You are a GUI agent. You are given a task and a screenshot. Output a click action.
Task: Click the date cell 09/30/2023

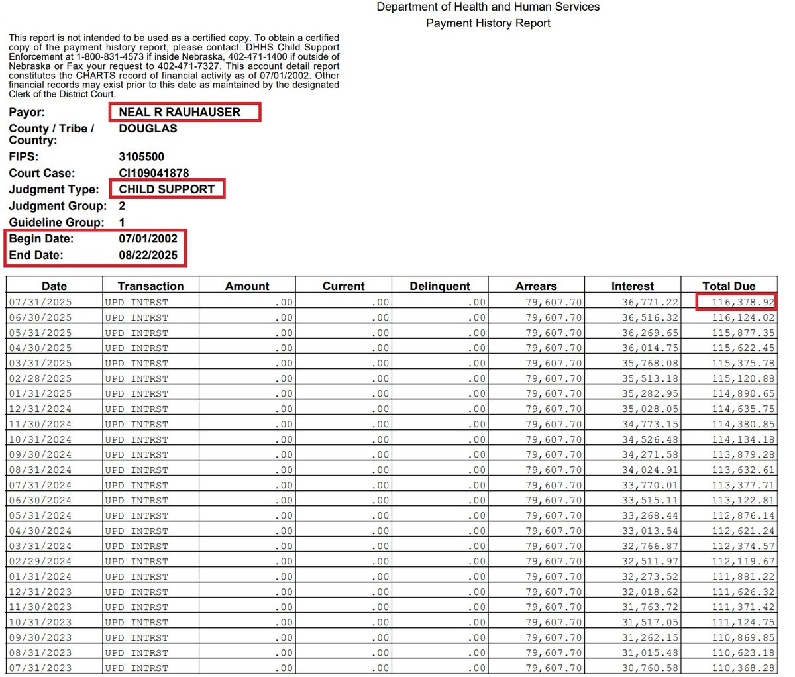pos(40,637)
